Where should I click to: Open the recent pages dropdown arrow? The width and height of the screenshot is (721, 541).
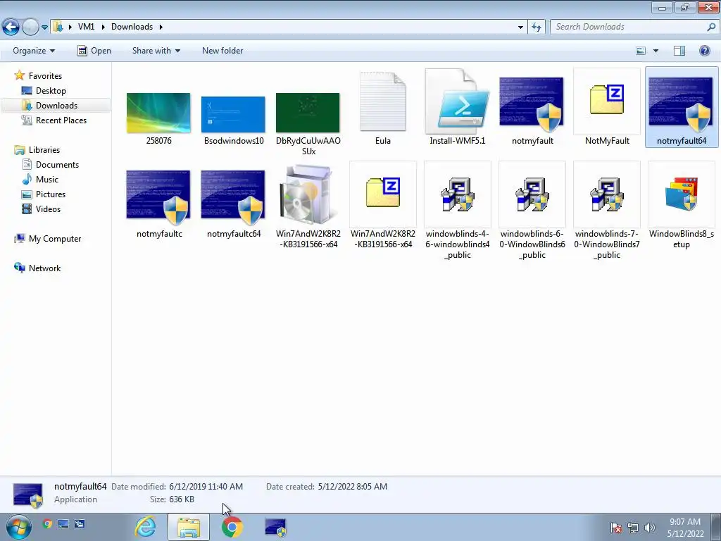click(x=44, y=27)
